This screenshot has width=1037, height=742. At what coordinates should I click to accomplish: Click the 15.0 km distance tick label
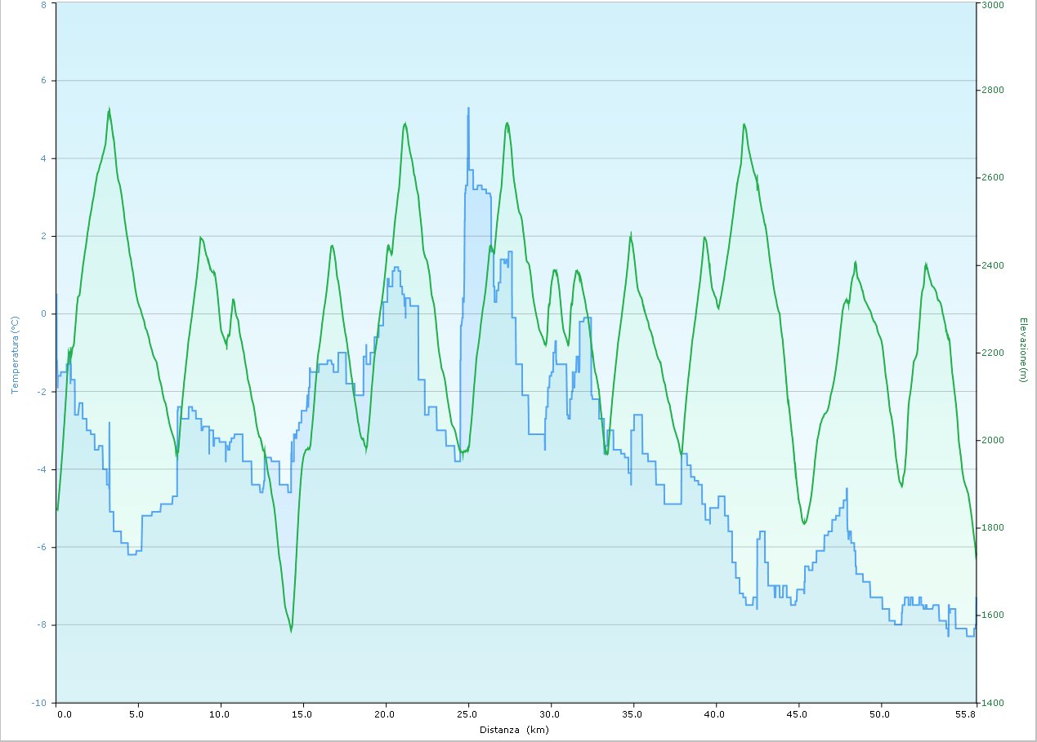pyautogui.click(x=302, y=714)
